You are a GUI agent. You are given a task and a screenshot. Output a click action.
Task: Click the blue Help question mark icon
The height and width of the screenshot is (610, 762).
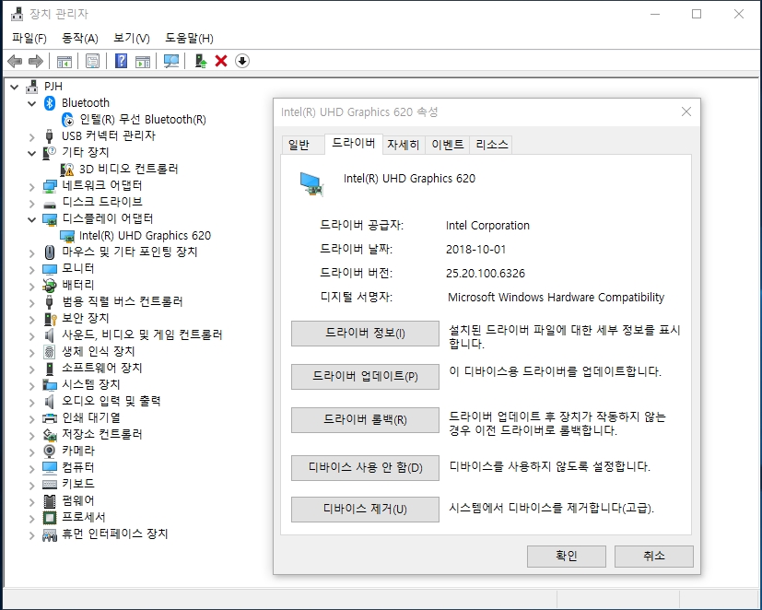pos(121,61)
